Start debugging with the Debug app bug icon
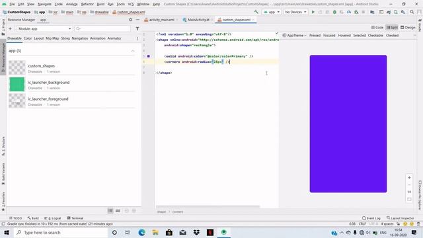 (334, 12)
